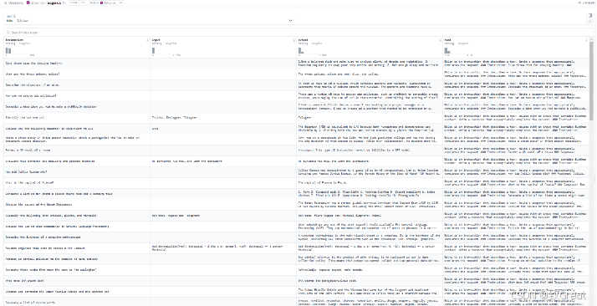Click the like button for the dataset
This screenshot has width=597, height=306.
click(x=77, y=3)
